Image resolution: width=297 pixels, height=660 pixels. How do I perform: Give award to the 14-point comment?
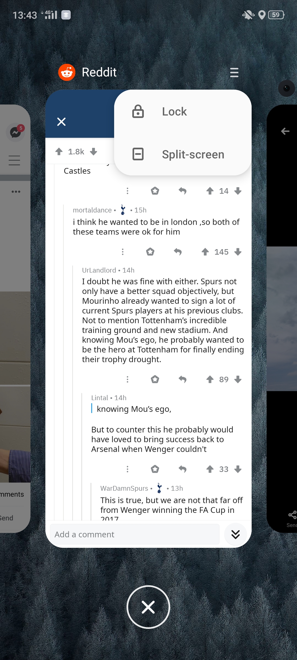point(155,191)
